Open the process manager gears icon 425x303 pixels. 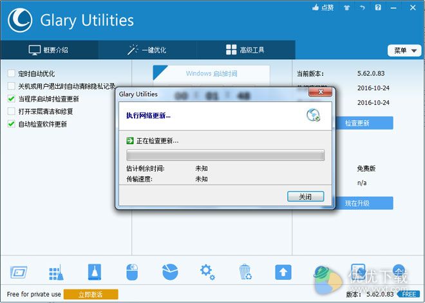point(207,272)
